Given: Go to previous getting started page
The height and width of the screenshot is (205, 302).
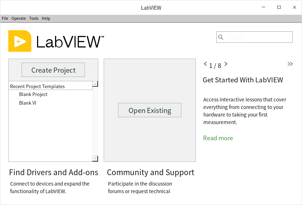Looking at the screenshot, I should tap(206, 64).
